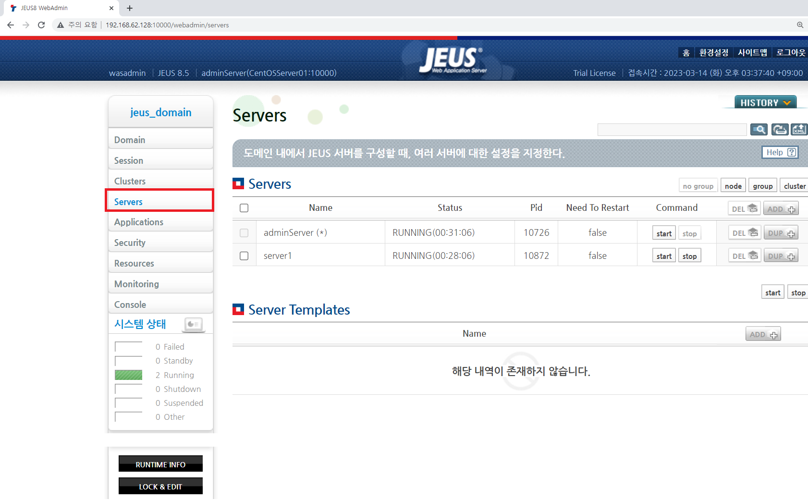Click the search magnifier icon button
The image size is (808, 500).
pos(759,130)
